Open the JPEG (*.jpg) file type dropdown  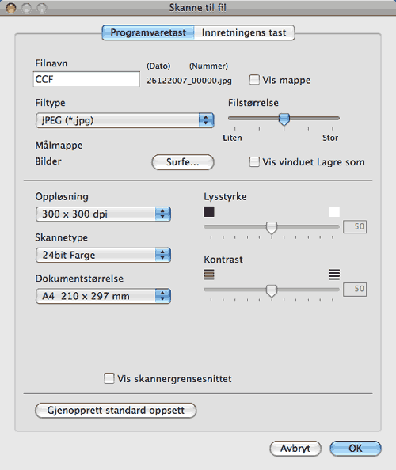pyautogui.click(x=124, y=120)
